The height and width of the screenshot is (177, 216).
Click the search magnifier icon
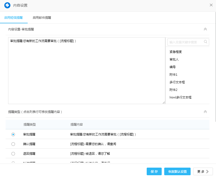(206, 42)
